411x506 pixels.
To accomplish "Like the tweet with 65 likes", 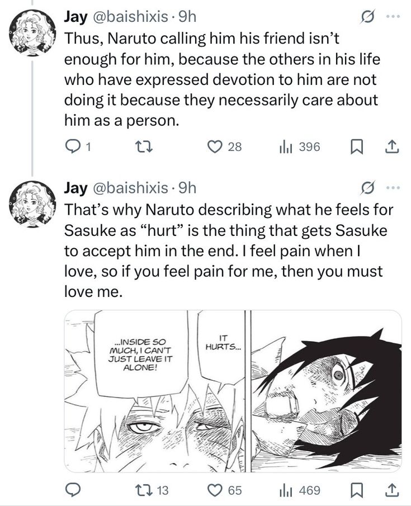I will click(215, 490).
